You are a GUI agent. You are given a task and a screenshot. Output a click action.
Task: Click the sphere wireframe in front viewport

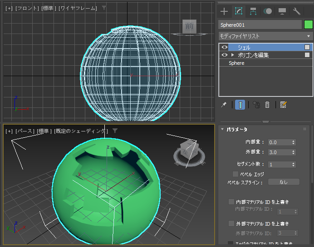(130, 73)
